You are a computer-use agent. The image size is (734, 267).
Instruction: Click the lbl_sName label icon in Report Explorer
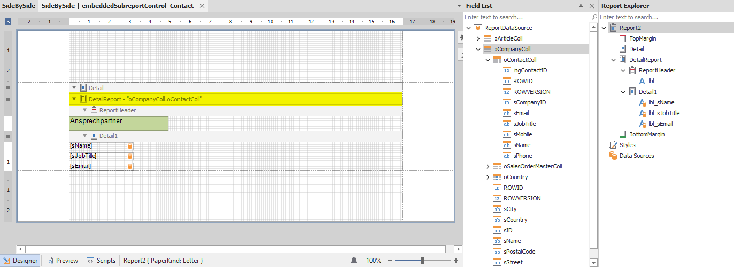pos(643,102)
